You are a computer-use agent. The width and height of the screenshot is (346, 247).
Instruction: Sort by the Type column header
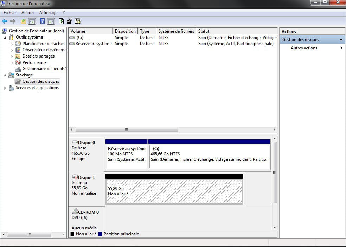tap(147, 31)
